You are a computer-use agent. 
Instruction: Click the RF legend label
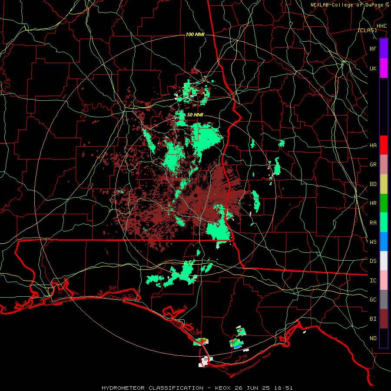[x=373, y=49]
